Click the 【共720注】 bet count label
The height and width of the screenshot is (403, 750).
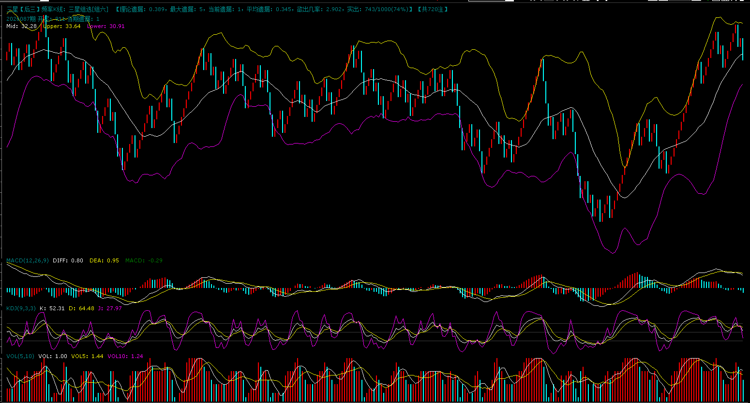[x=432, y=9]
